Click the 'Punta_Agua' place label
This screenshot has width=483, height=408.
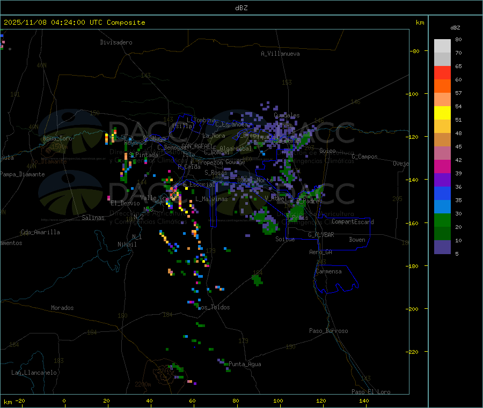pyautogui.click(x=245, y=364)
